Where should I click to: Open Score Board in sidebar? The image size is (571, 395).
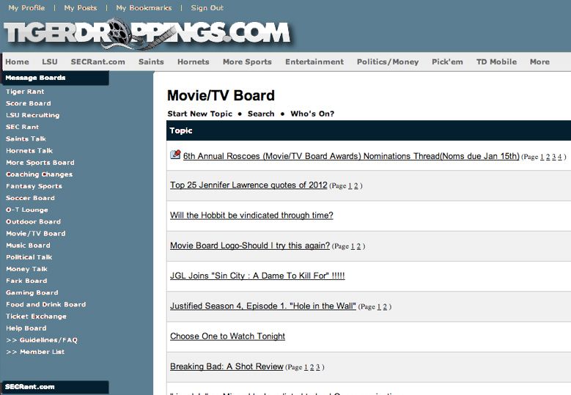(29, 103)
